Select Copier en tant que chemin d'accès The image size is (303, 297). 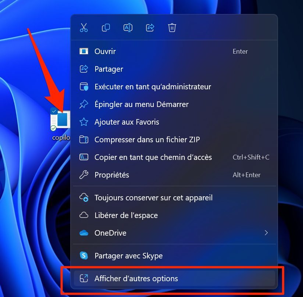point(174,157)
